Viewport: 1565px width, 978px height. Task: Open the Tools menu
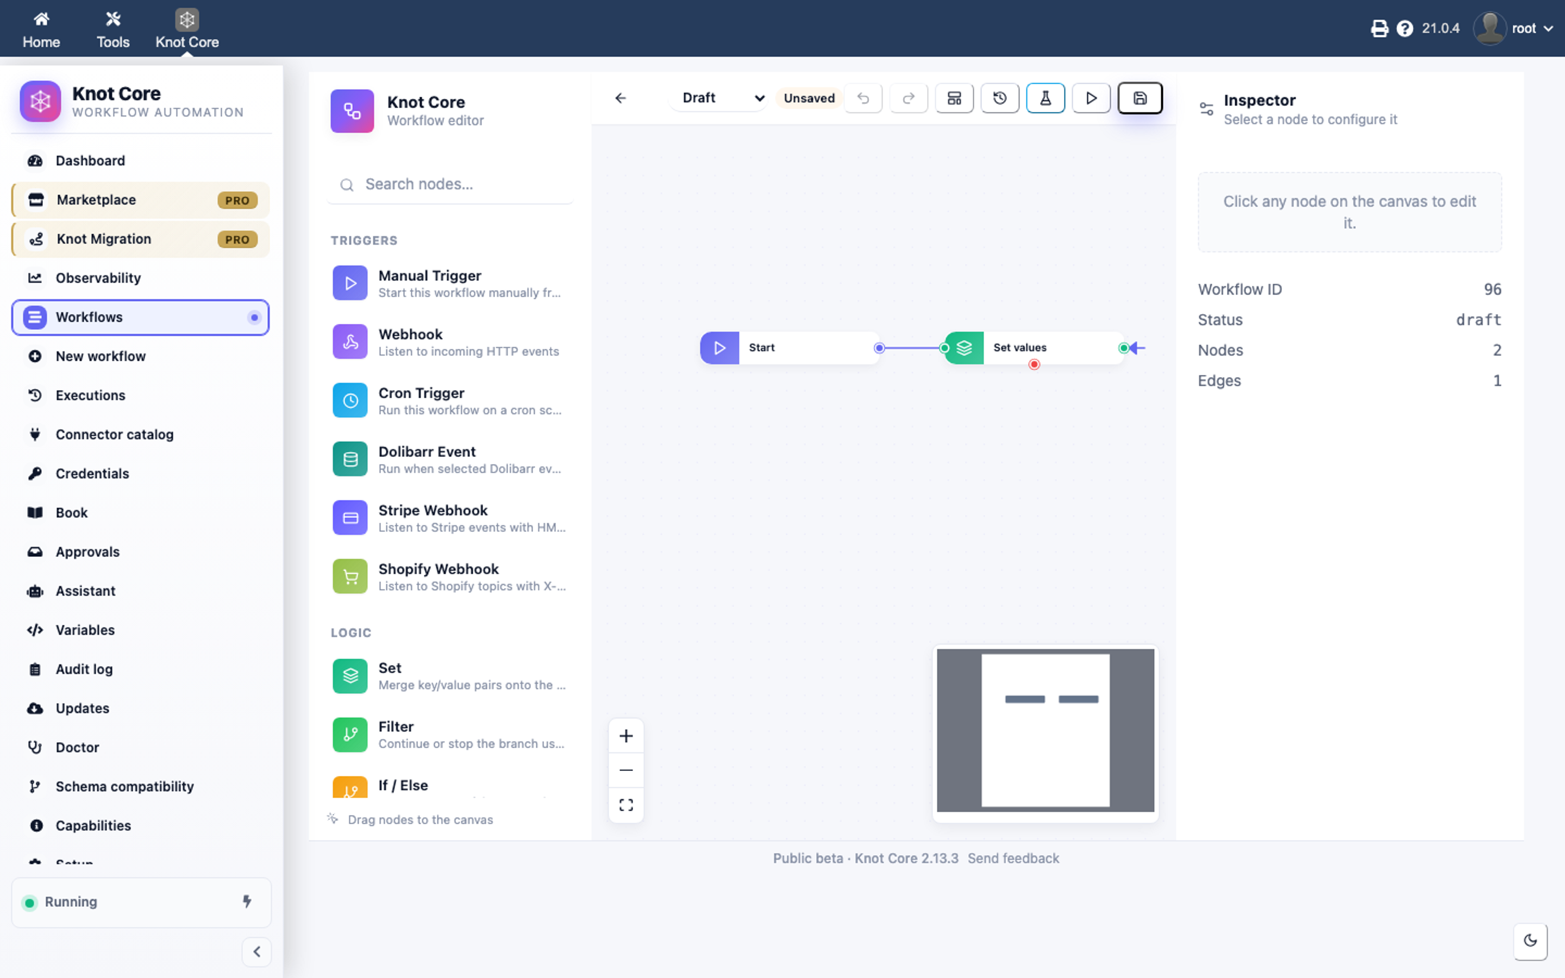(113, 30)
